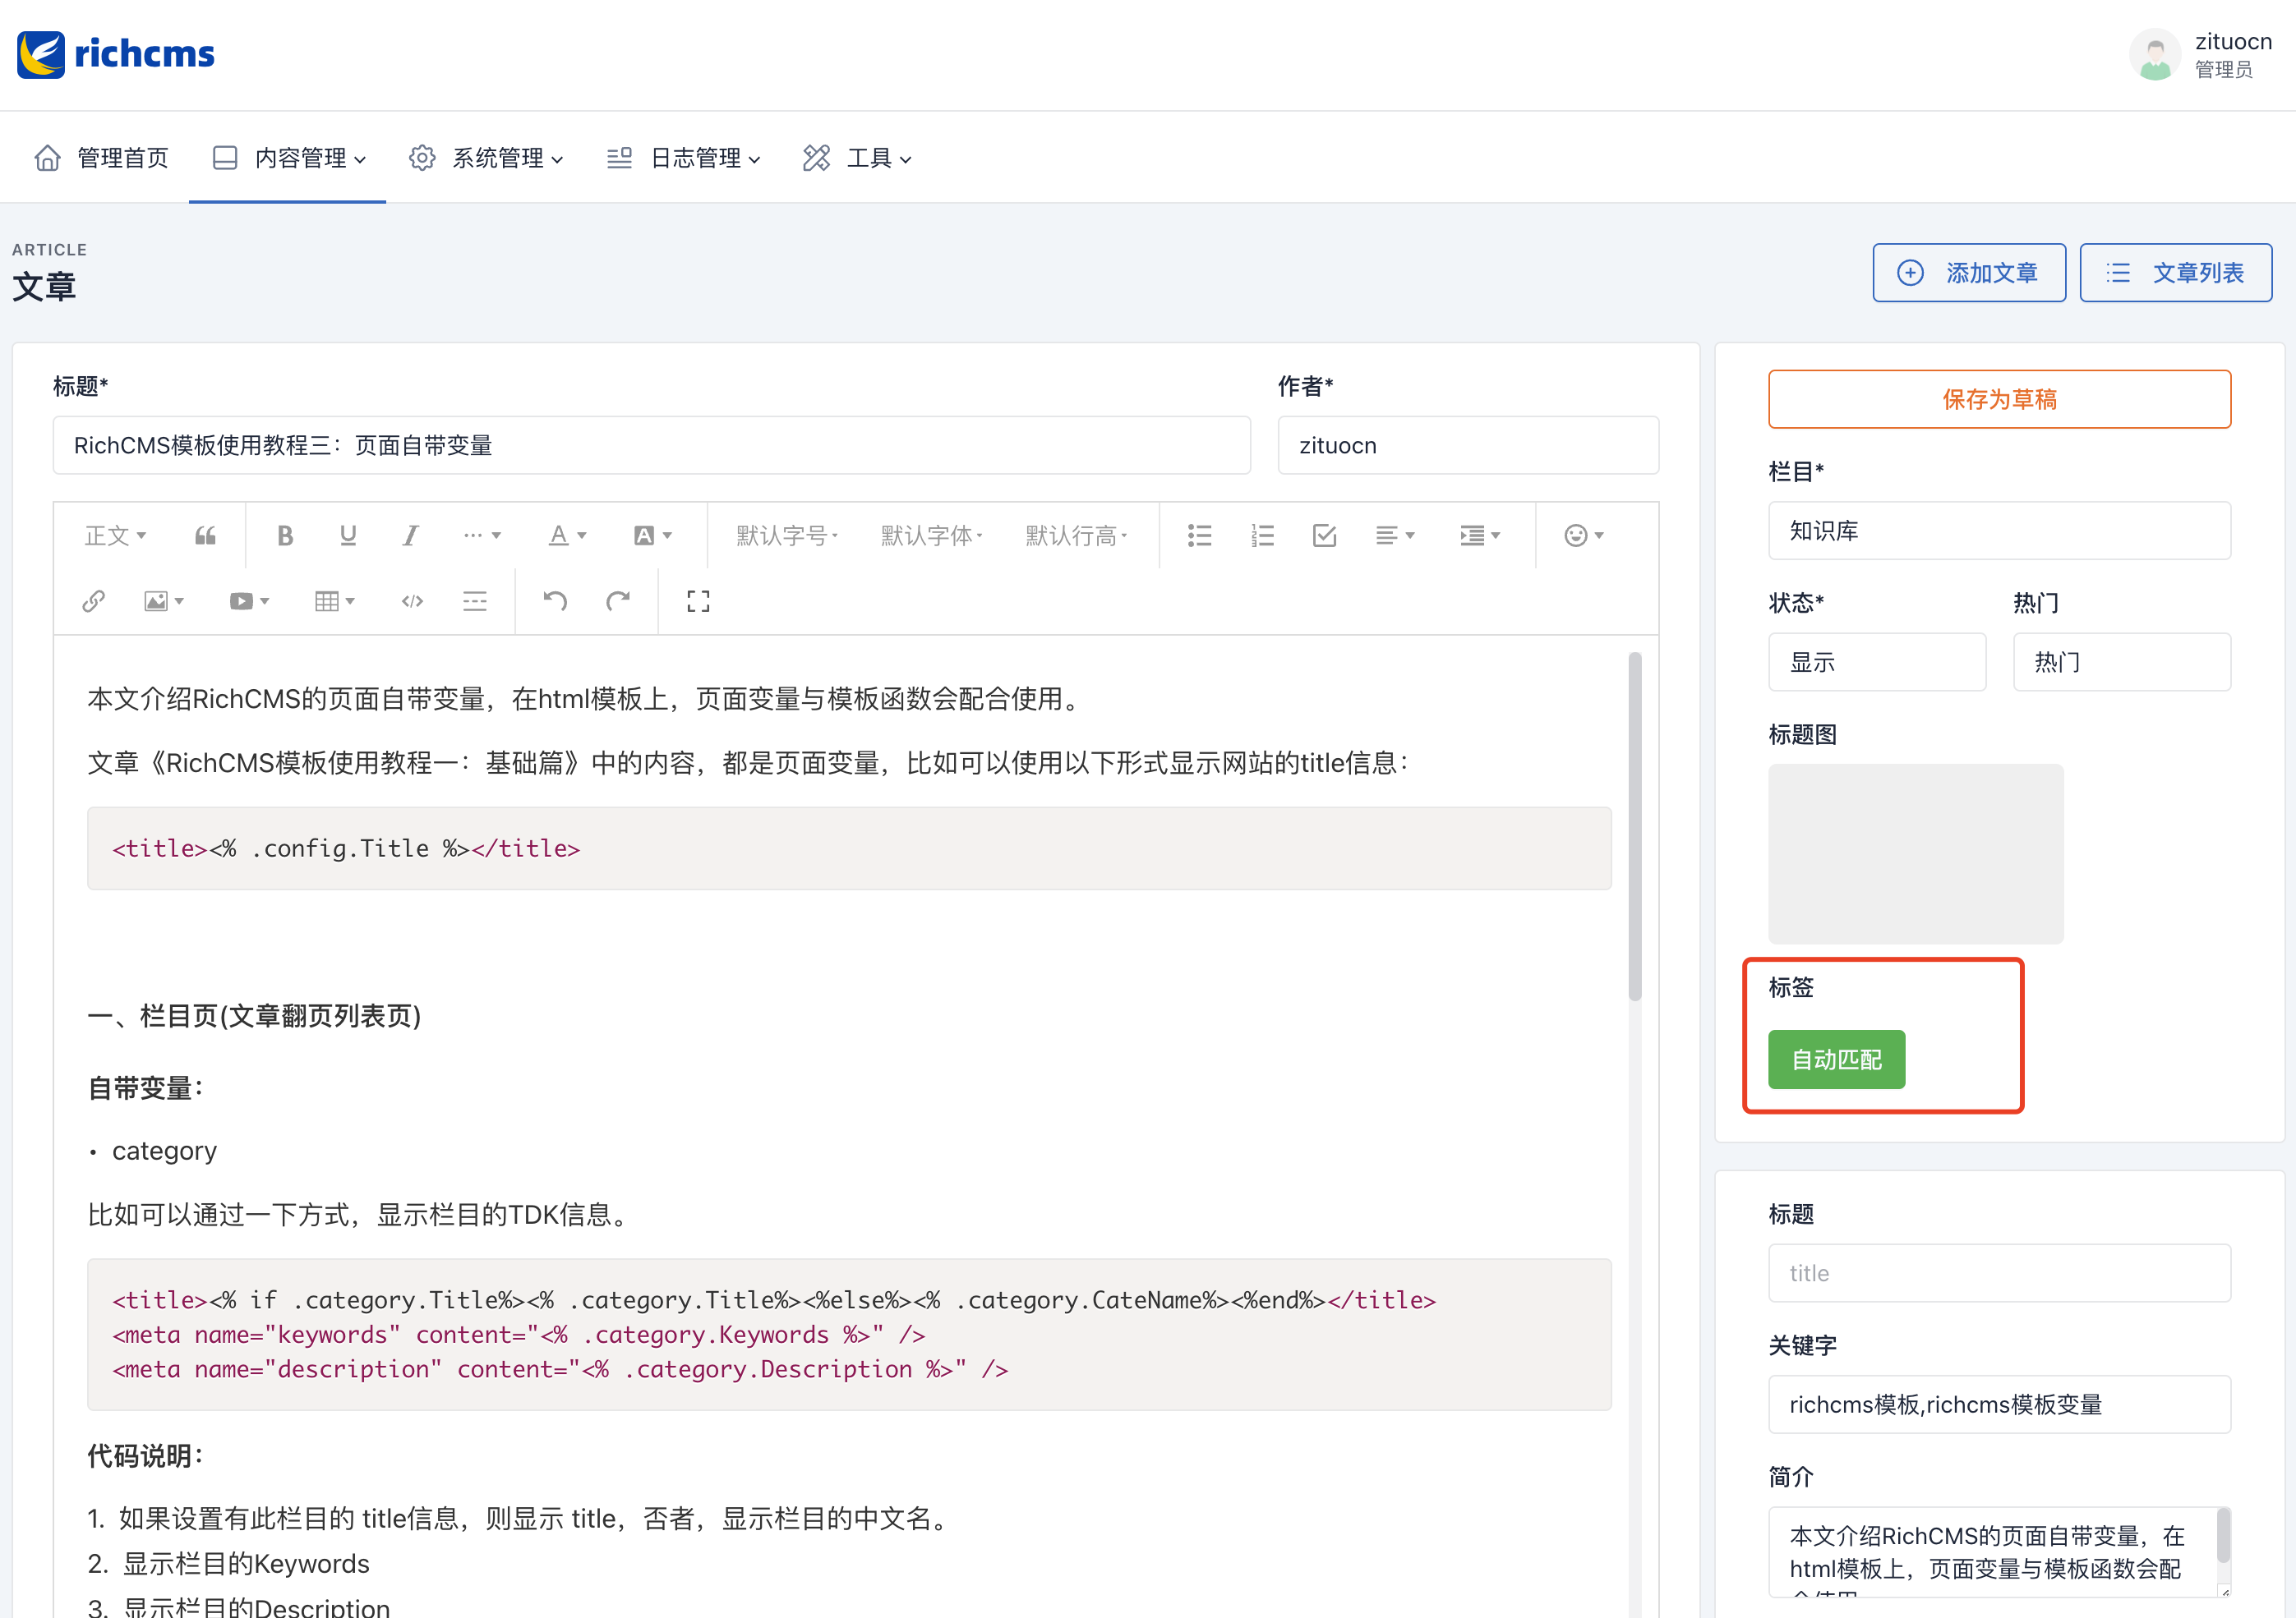Undo the last edit

click(555, 602)
